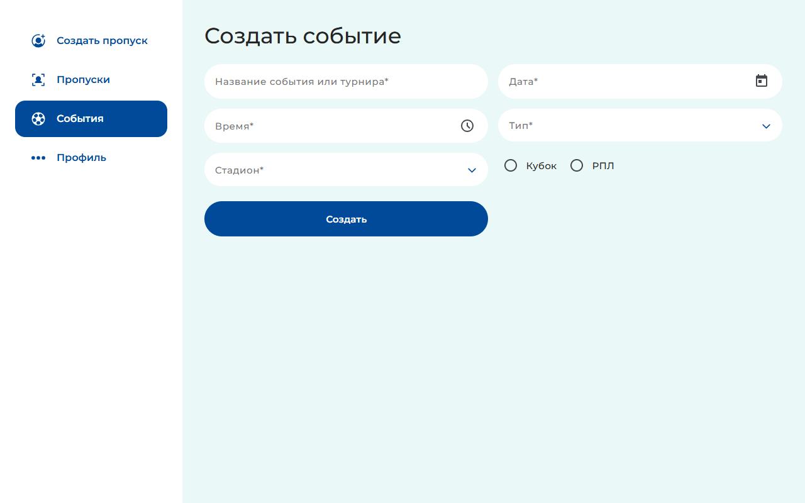The image size is (805, 503).
Task: Open Создать пропуск menu item
Action: [x=91, y=41]
